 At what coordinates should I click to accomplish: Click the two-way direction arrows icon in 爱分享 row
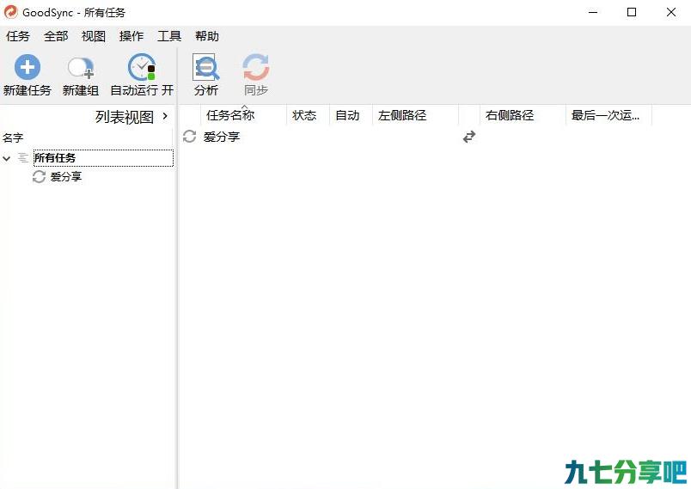pos(469,137)
